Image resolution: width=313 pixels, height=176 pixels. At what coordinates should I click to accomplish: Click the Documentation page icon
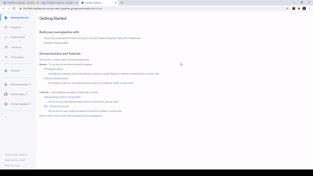(x=6, y=84)
